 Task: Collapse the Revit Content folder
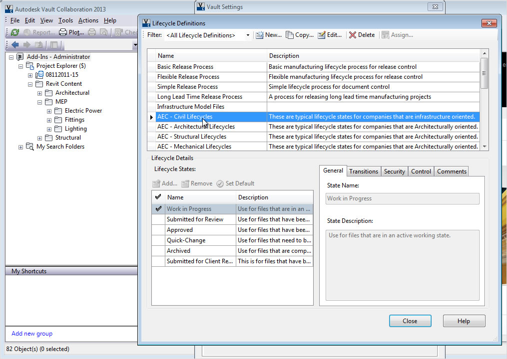[30, 84]
